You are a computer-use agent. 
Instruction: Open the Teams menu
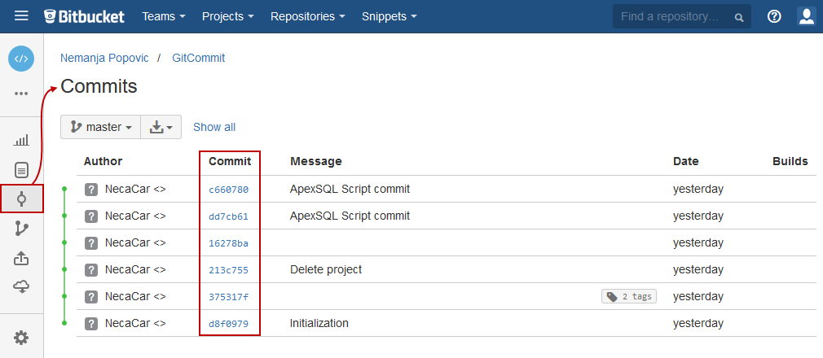coord(163,16)
